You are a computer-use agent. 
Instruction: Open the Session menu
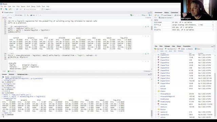(23, 6)
